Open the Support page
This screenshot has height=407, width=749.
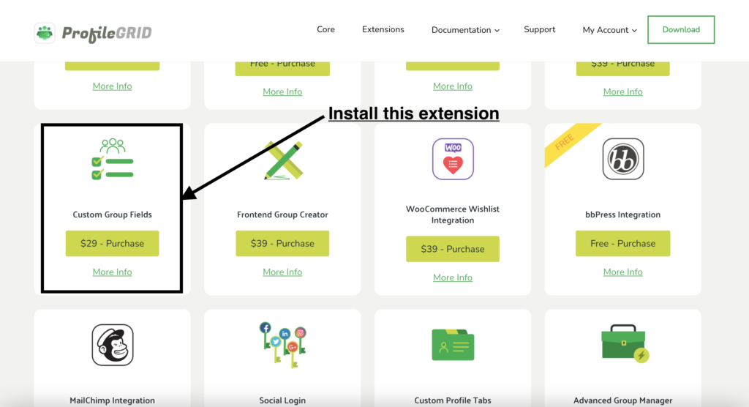tap(539, 30)
